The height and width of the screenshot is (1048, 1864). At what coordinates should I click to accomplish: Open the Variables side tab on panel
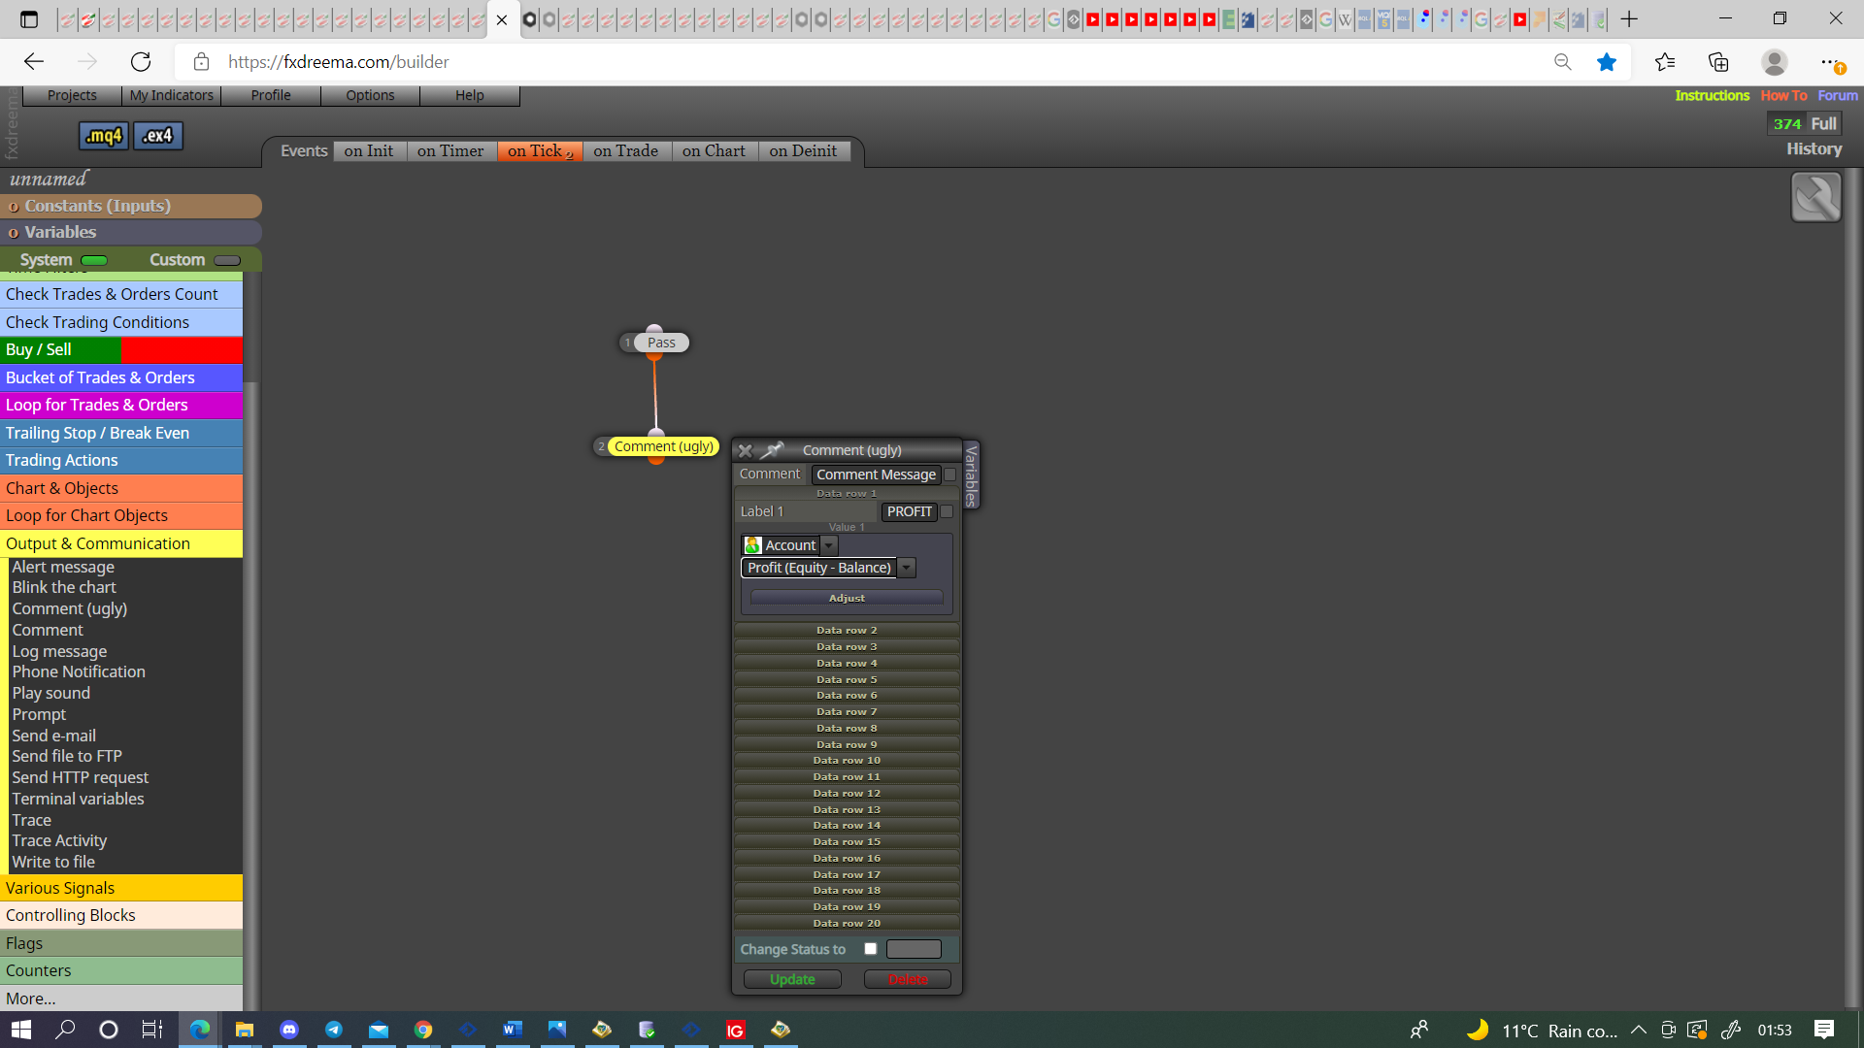coord(970,475)
